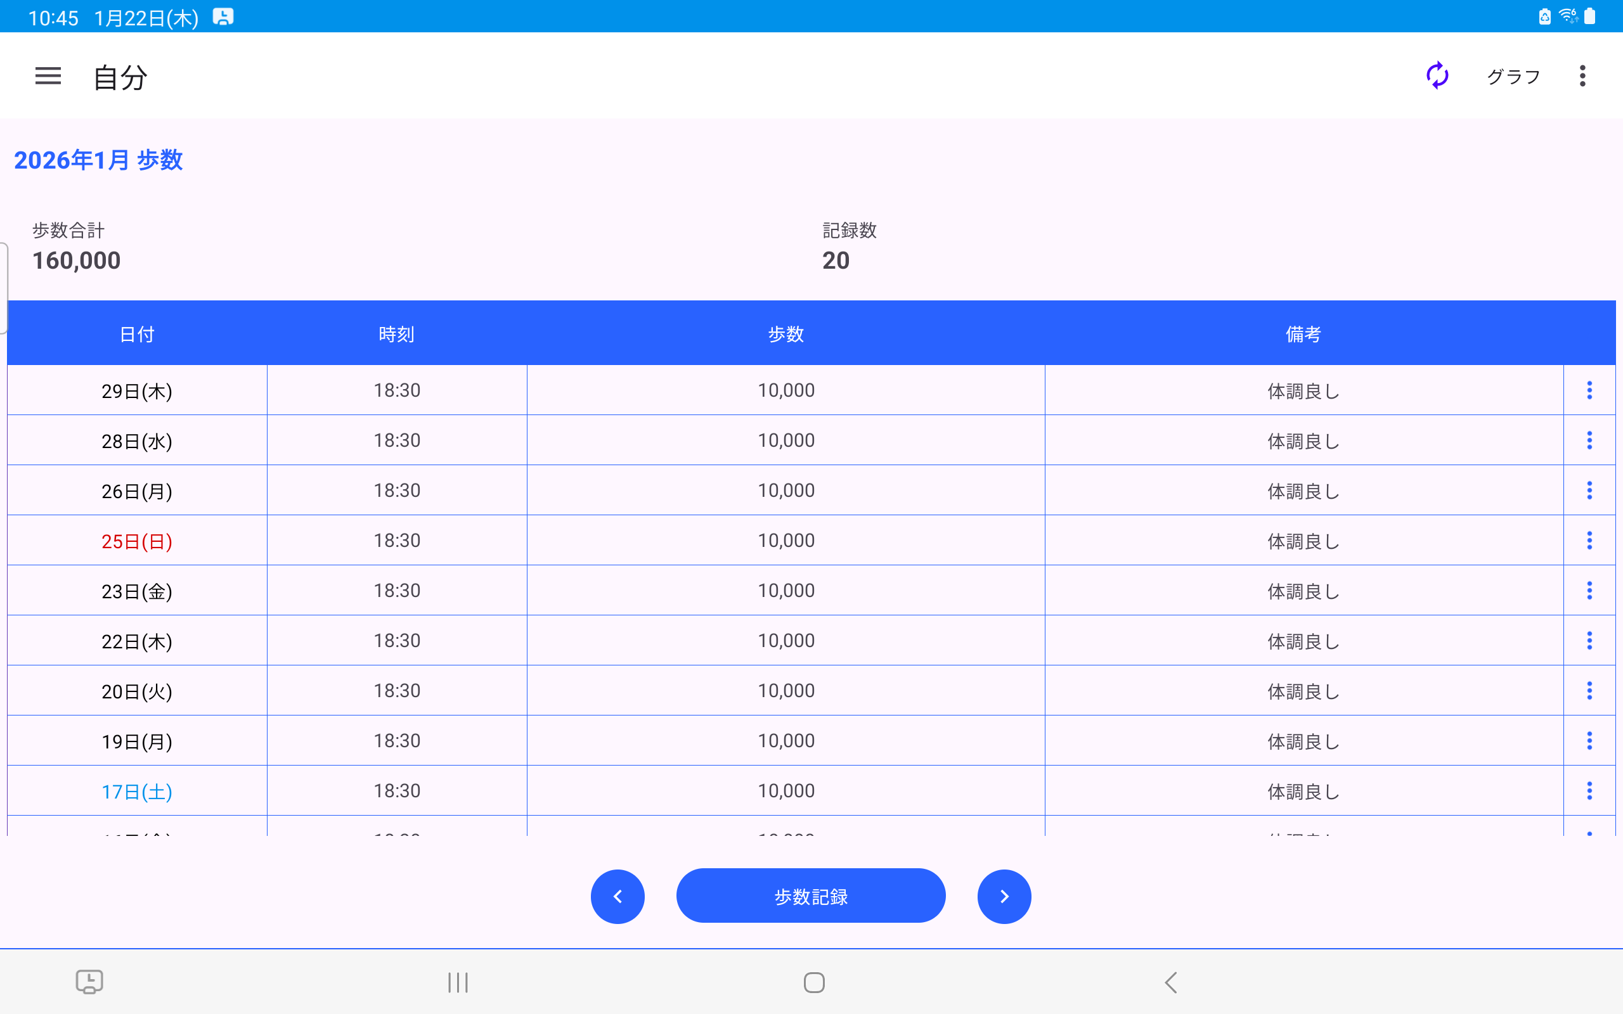The width and height of the screenshot is (1623, 1014).
Task: Open the top-right overflow menu
Action: pos(1582,76)
